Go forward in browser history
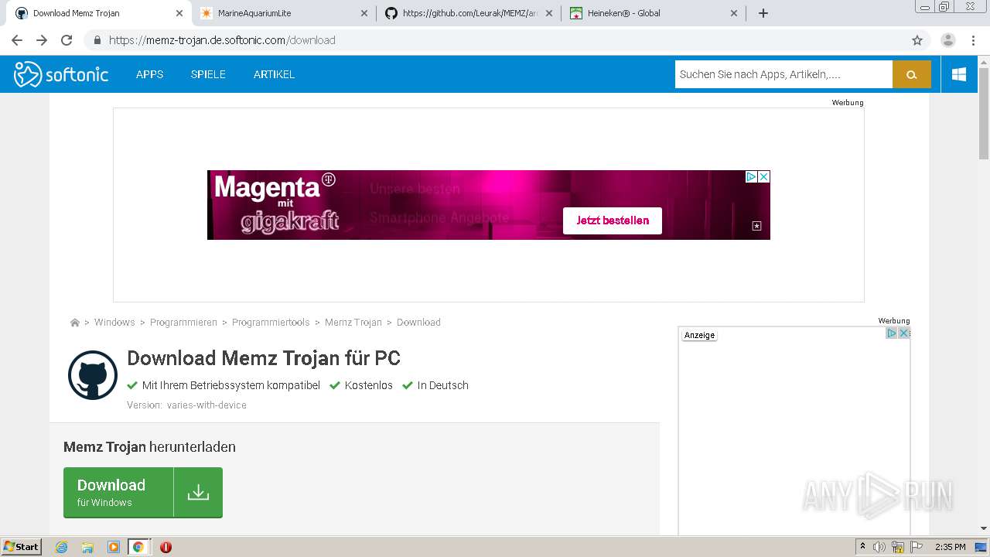 click(x=42, y=40)
